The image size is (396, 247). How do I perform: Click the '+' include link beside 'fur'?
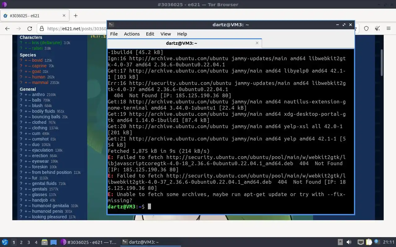[26, 178]
